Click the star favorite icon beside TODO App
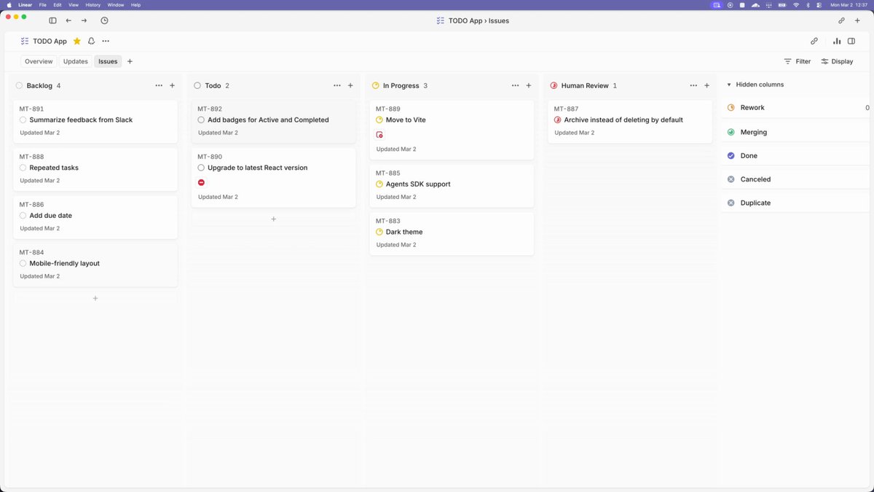This screenshot has height=492, width=874. point(77,42)
